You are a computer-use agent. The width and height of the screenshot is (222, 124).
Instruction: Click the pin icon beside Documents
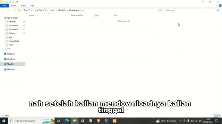click(24, 29)
